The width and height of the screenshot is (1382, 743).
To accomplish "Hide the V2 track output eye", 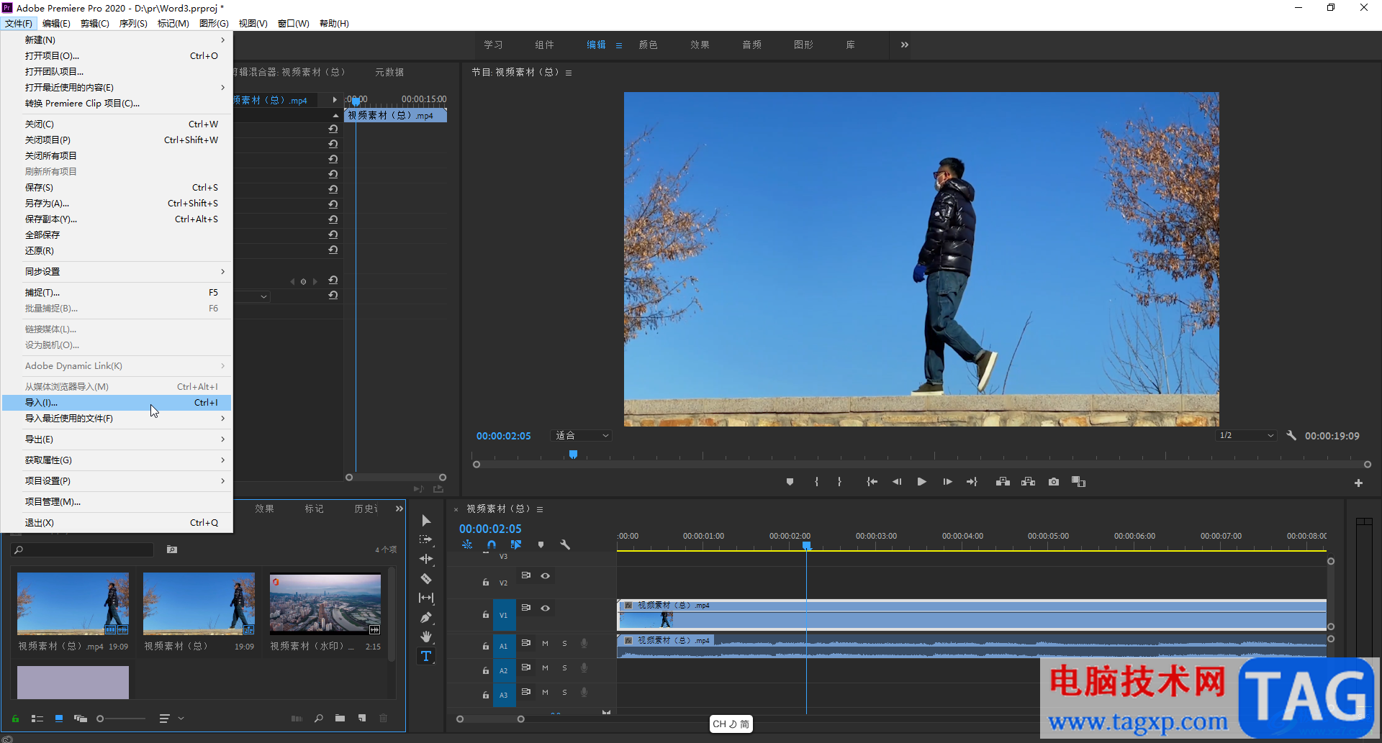I will pyautogui.click(x=546, y=575).
